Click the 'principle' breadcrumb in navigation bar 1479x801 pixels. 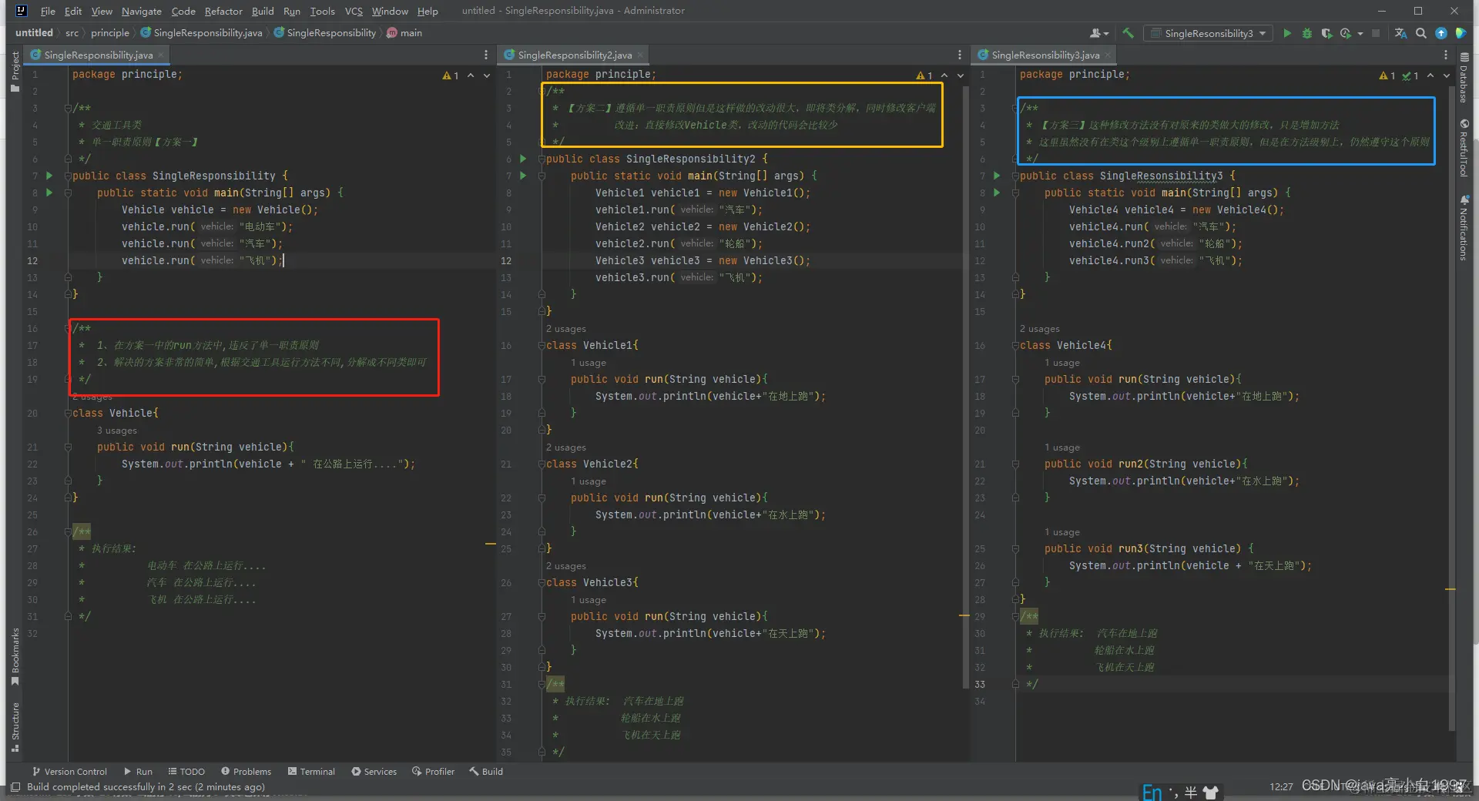pyautogui.click(x=110, y=33)
